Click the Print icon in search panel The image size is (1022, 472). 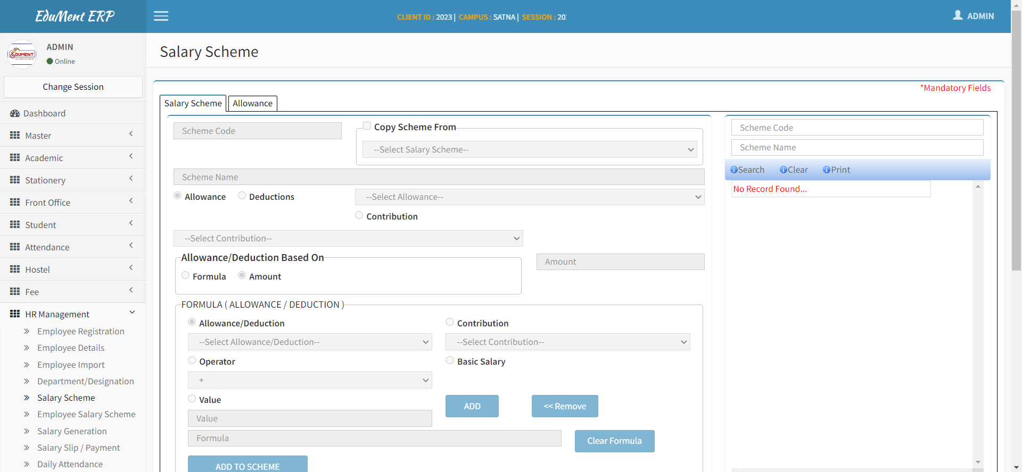tap(826, 170)
